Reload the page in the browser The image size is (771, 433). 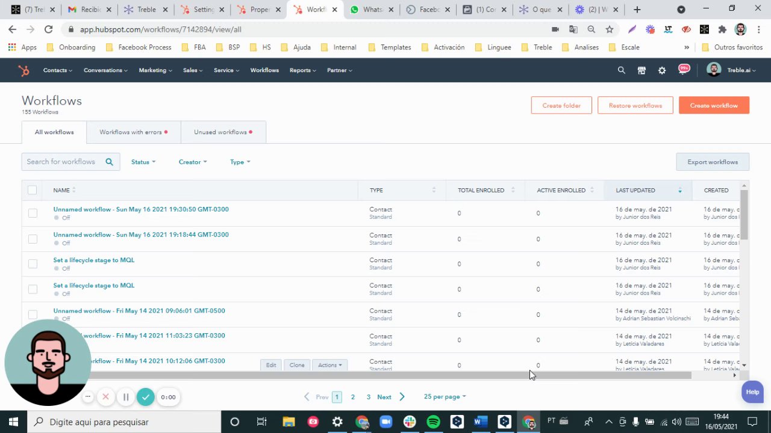click(x=48, y=29)
